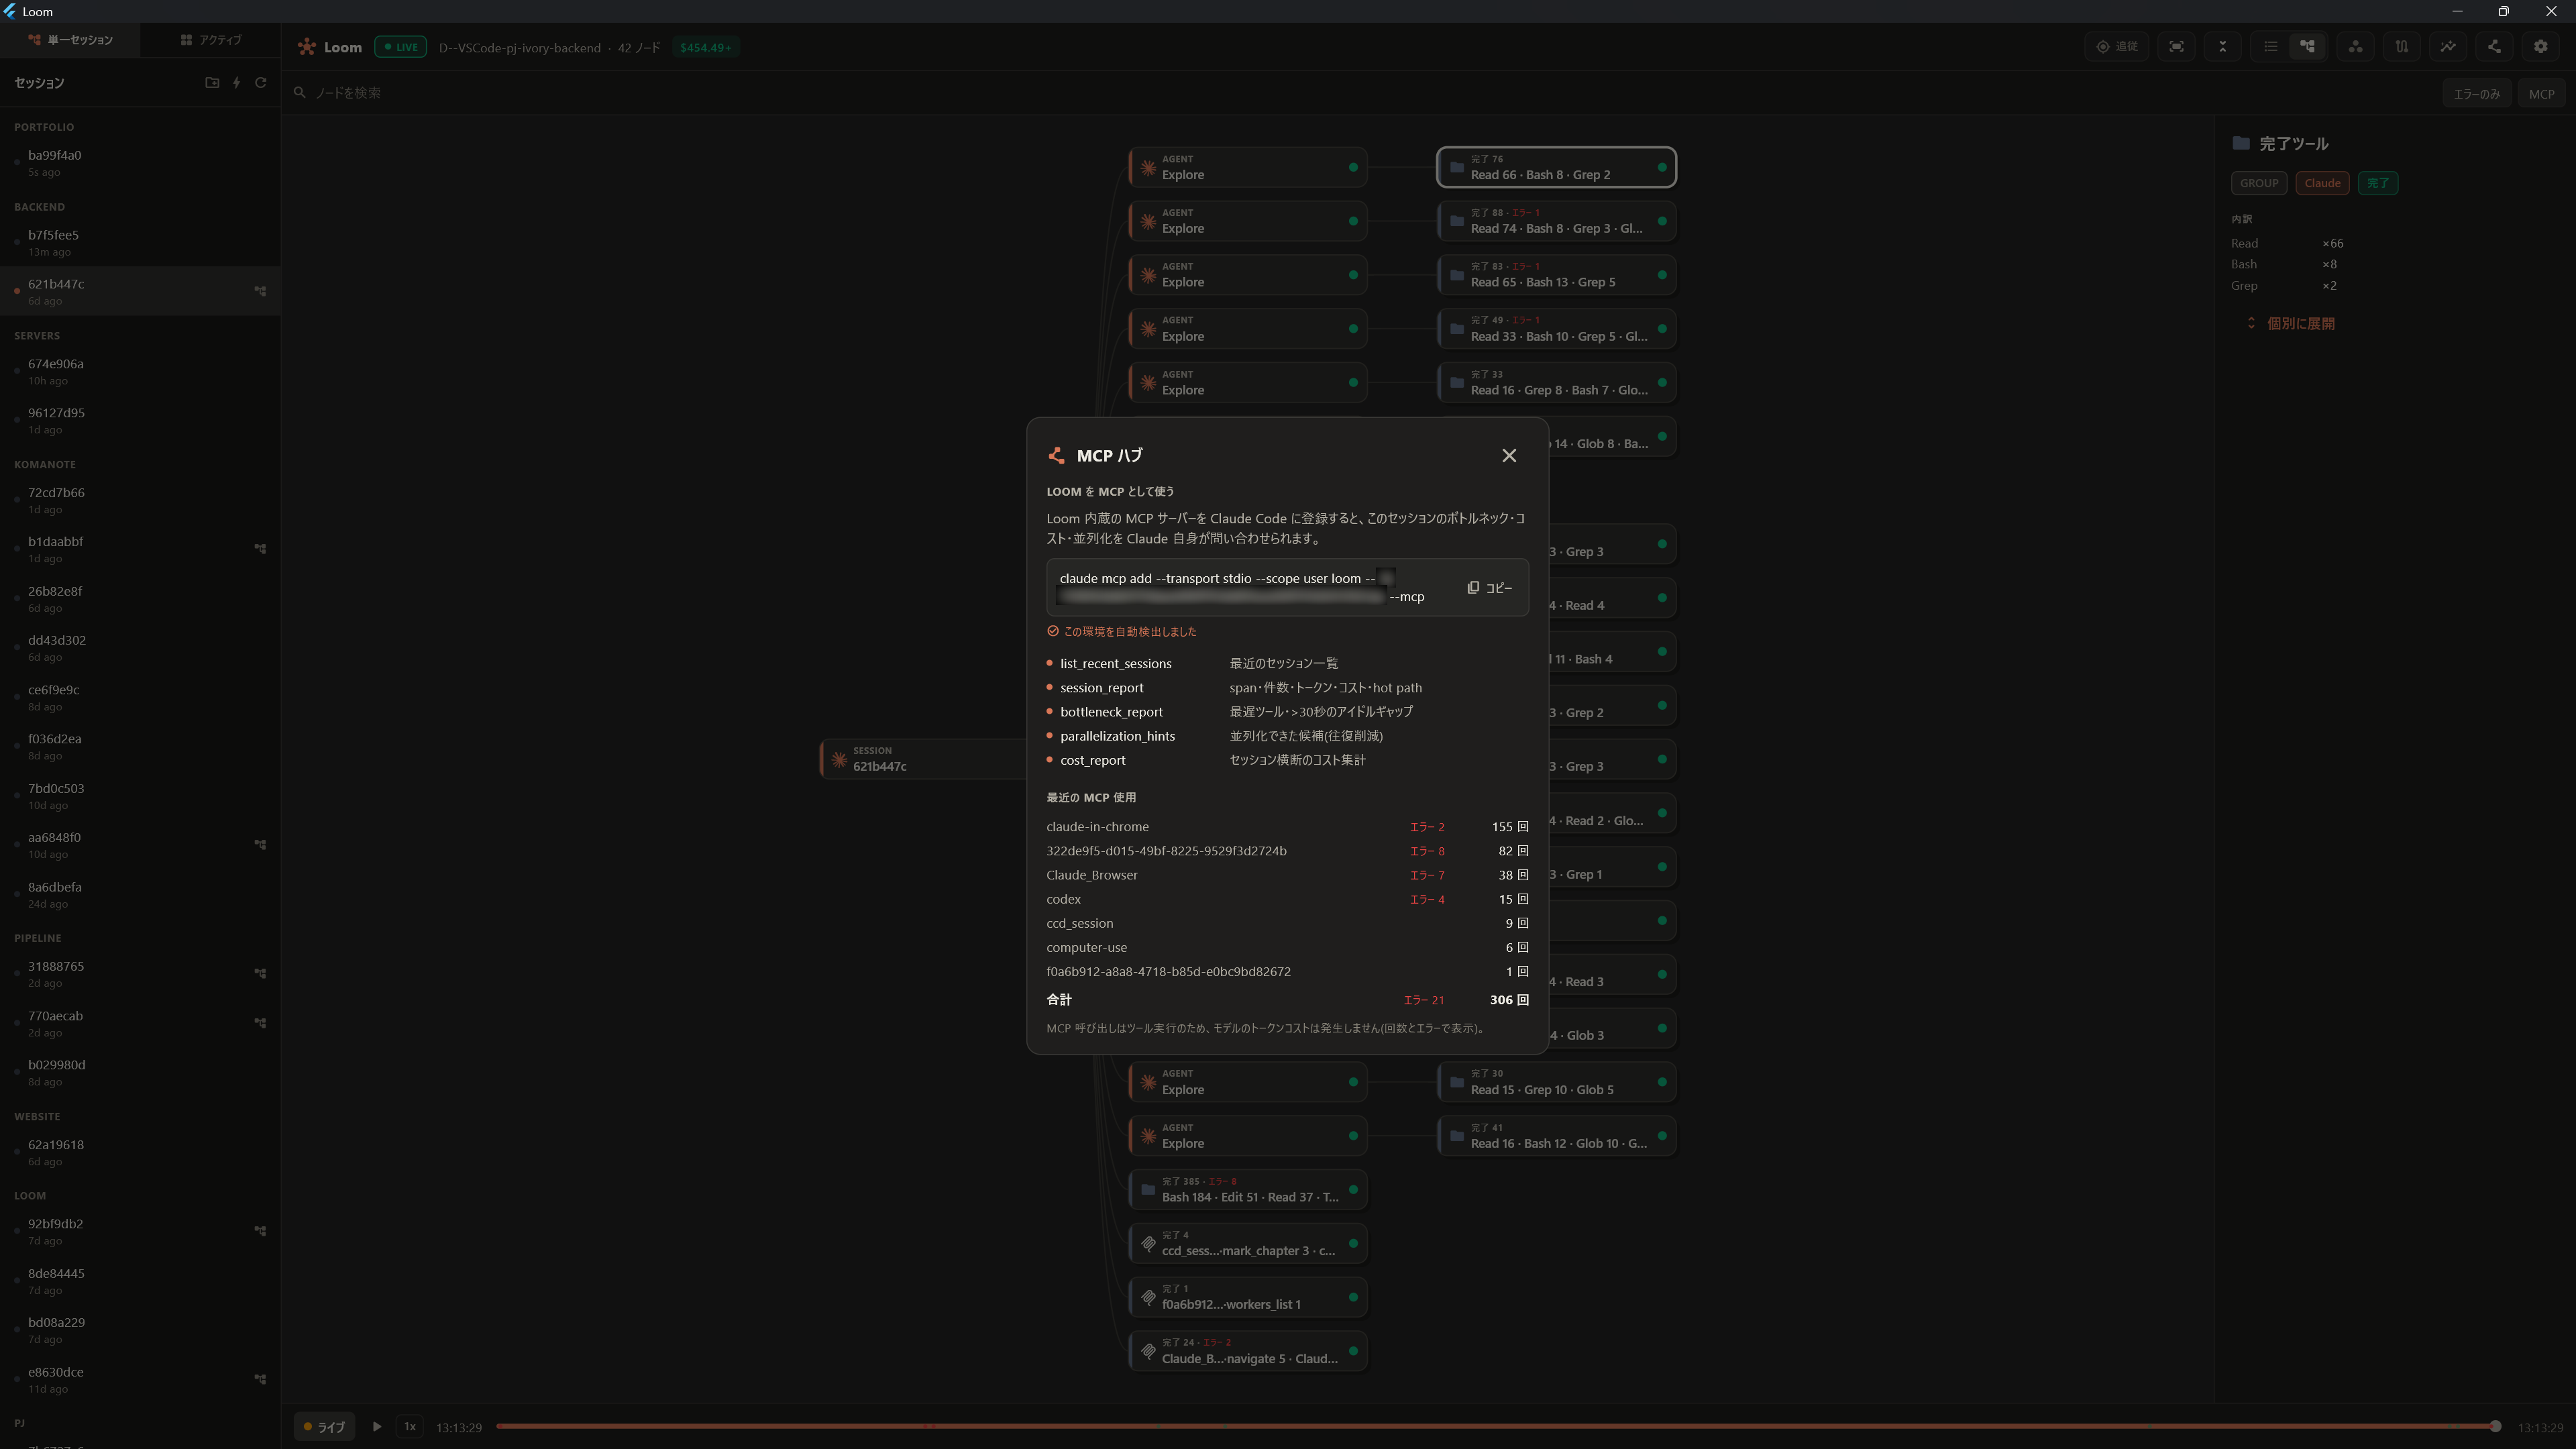Click parallelization_hints in the MCP tools list
The height and width of the screenshot is (1449, 2576).
tap(1117, 736)
